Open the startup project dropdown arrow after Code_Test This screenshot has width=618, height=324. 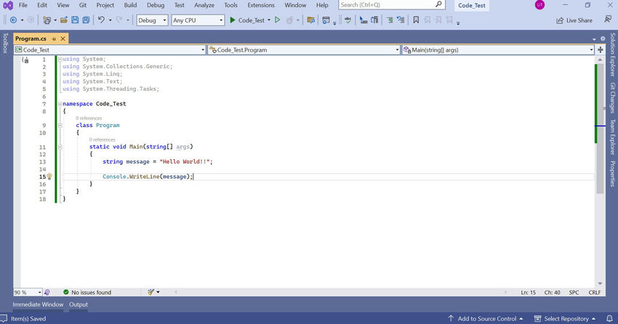tap(269, 20)
